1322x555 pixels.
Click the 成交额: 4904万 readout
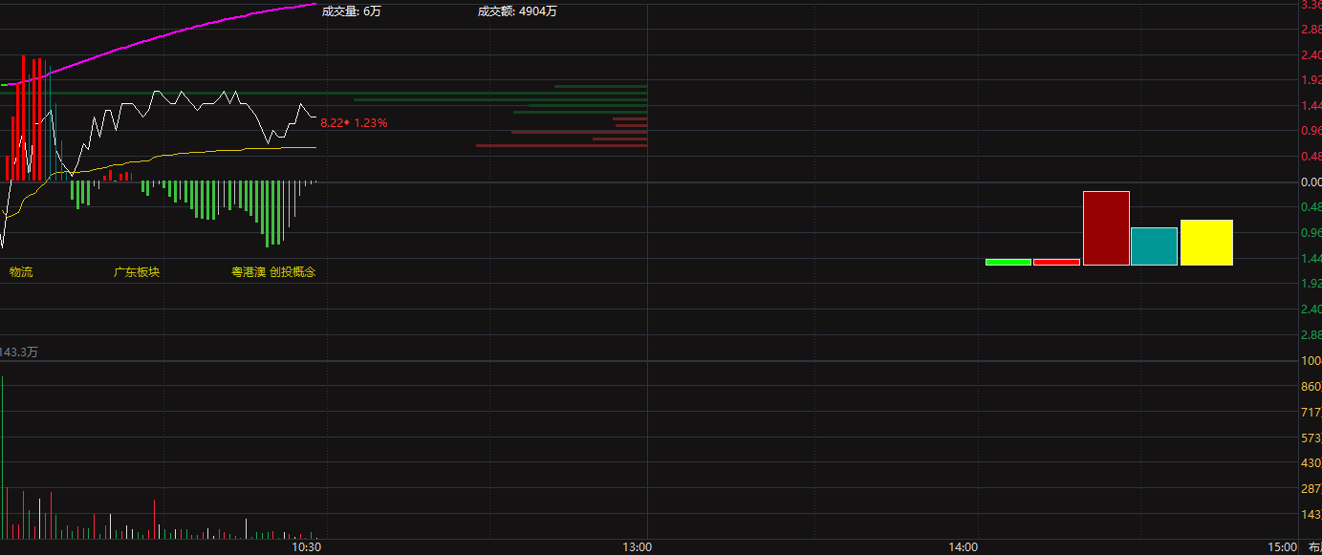[x=518, y=11]
